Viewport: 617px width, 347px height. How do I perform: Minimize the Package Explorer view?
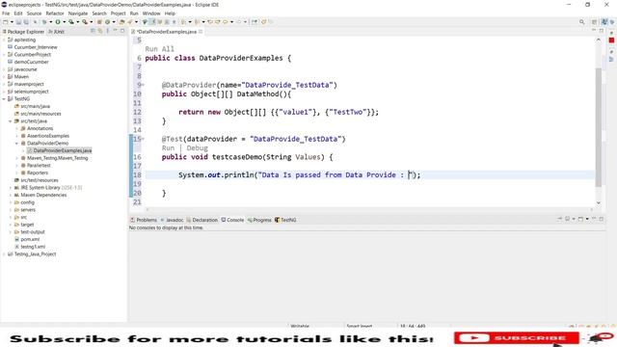tap(116, 31)
